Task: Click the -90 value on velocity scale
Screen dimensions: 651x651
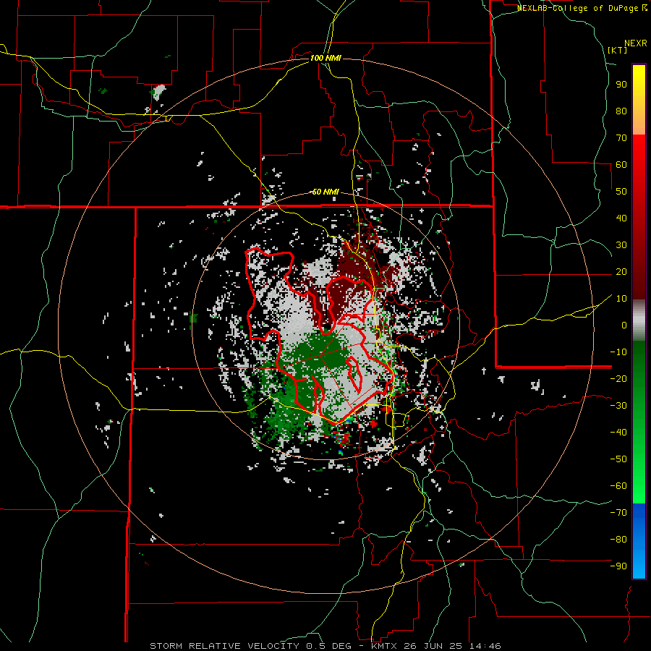Action: point(618,566)
